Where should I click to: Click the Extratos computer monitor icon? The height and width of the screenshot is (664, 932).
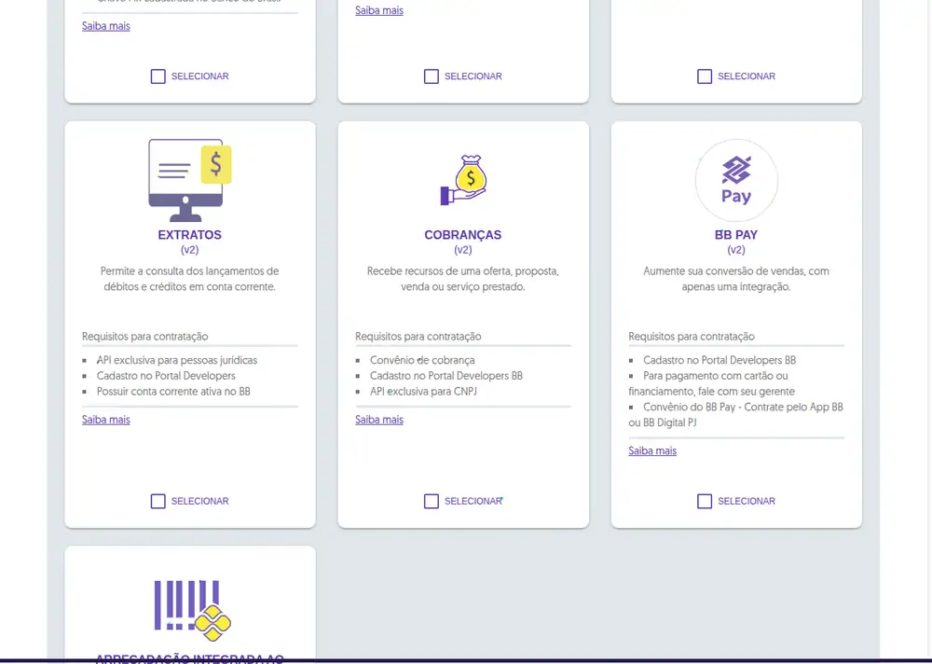coord(189,180)
